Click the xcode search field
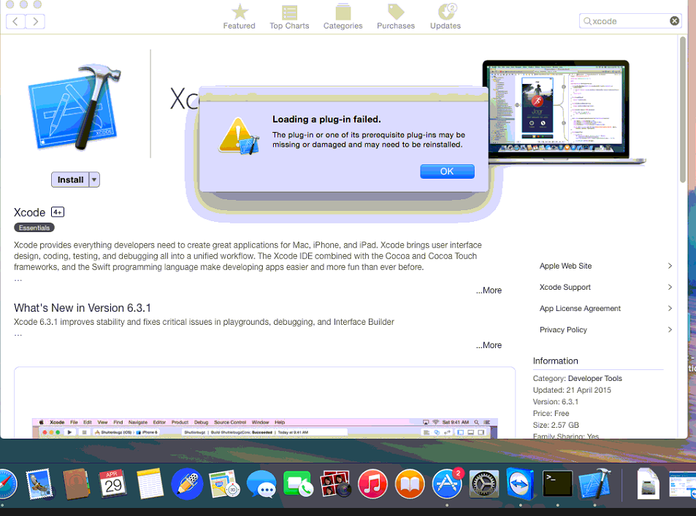Viewport: 696px width, 516px height. [x=630, y=21]
